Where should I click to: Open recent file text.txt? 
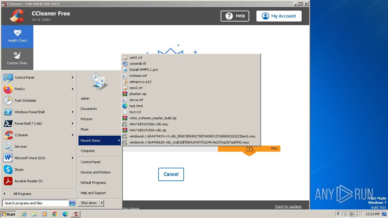coord(191,112)
